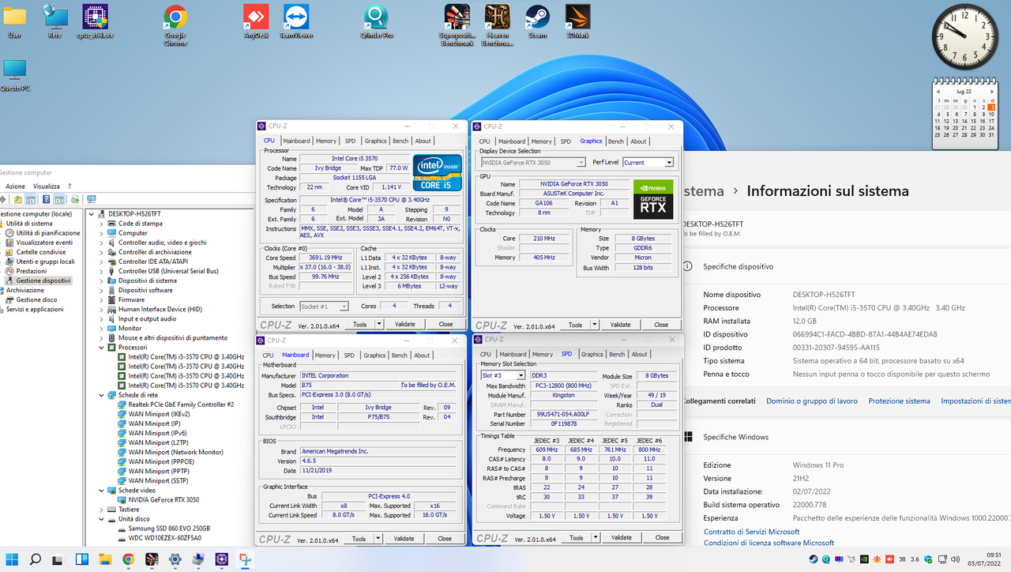Expand the Monitor device node
1011x572 pixels.
[102, 329]
